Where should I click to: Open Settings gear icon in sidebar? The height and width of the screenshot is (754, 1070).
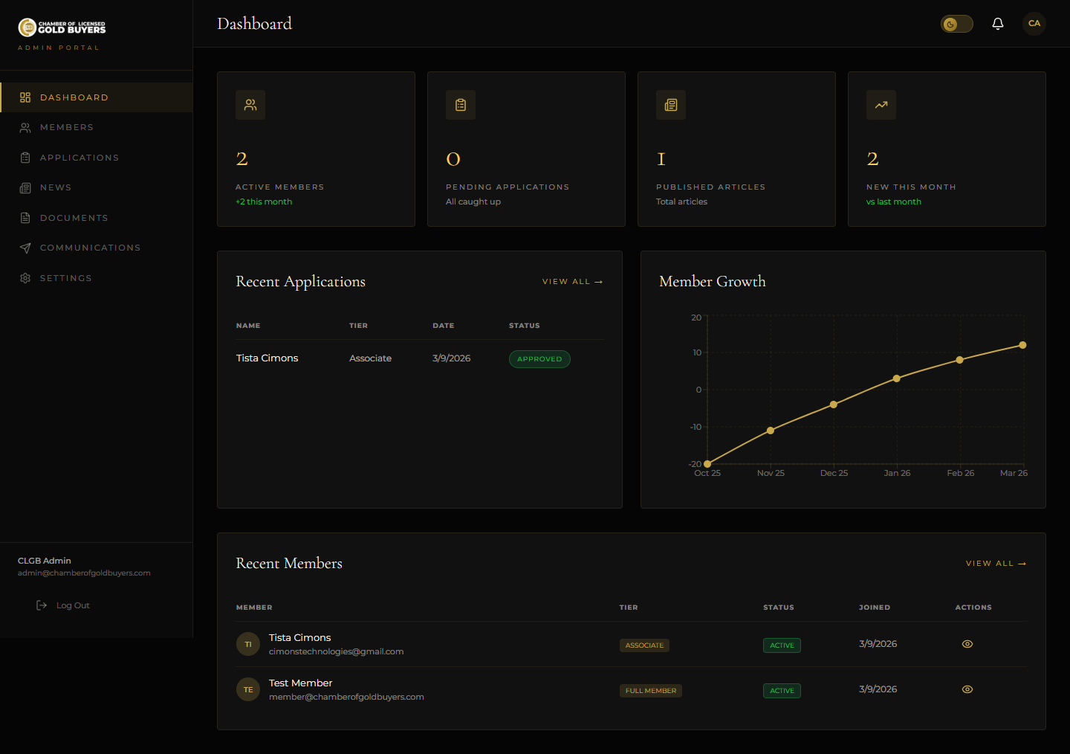[25, 278]
